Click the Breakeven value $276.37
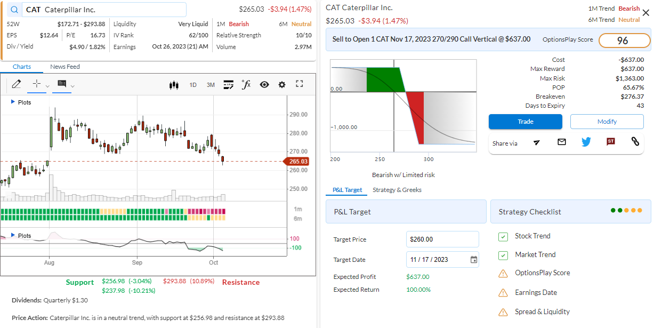Viewport: 654px width, 328px height. [632, 97]
